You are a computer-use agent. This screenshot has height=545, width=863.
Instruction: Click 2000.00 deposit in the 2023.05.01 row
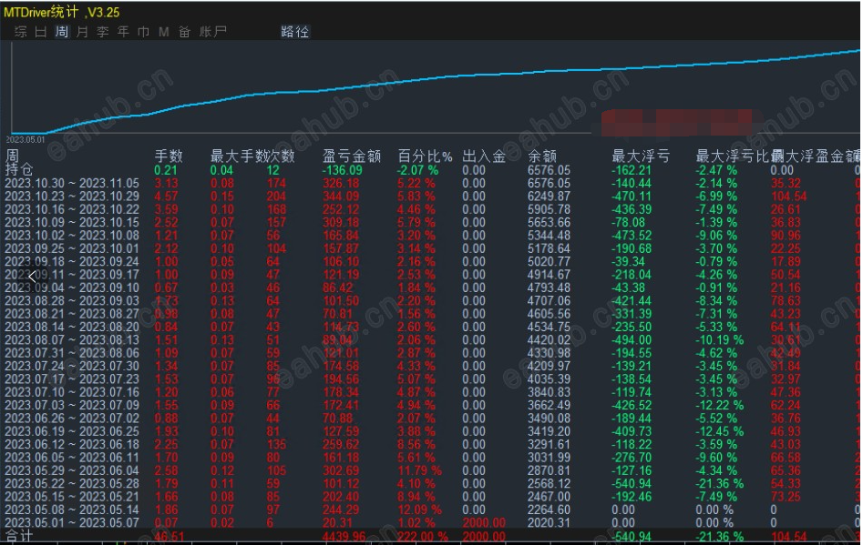pos(484,522)
